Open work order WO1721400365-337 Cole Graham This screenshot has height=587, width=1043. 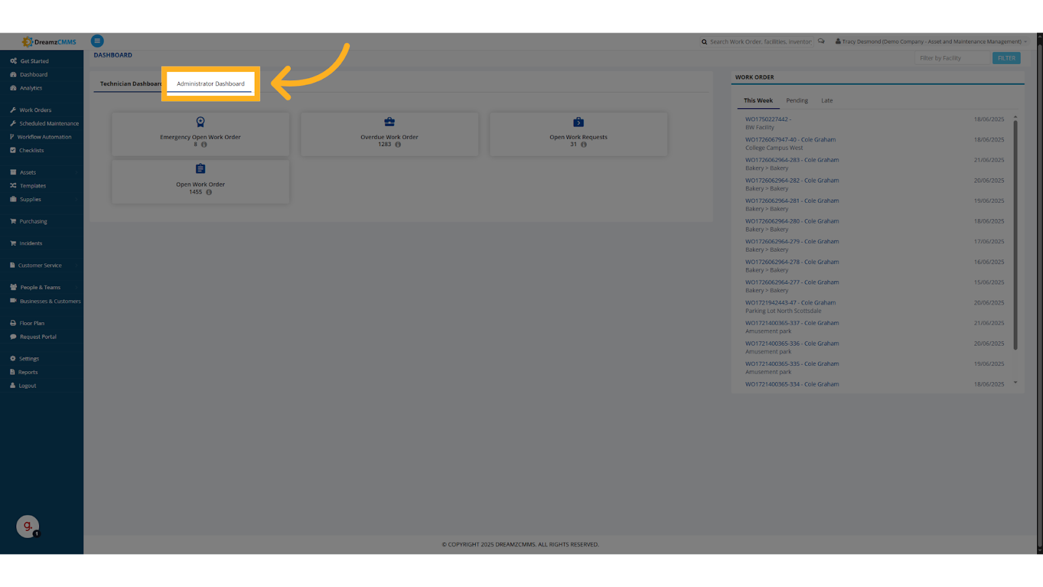(792, 323)
